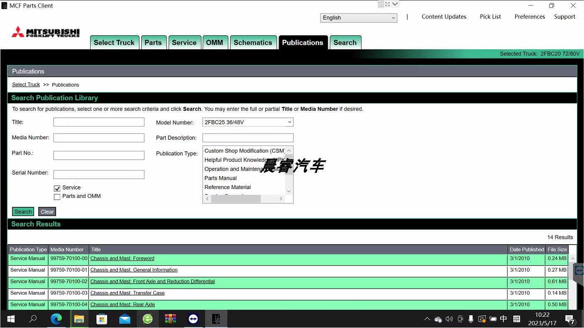584x328 pixels.
Task: Open Front Axle and Reduction Differential manual
Action: (153, 282)
